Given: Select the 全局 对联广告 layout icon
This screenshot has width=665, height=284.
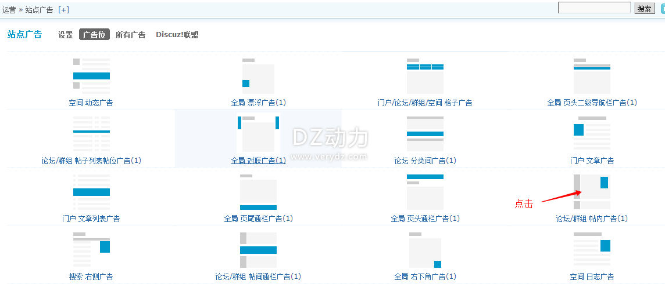Looking at the screenshot, I should tap(258, 134).
